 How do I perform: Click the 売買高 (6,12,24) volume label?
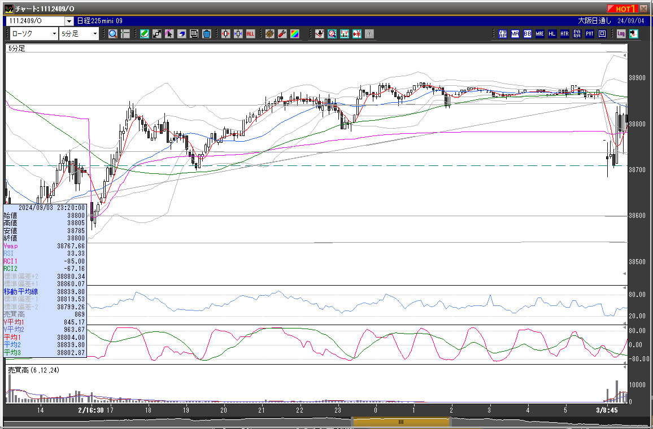(34, 370)
